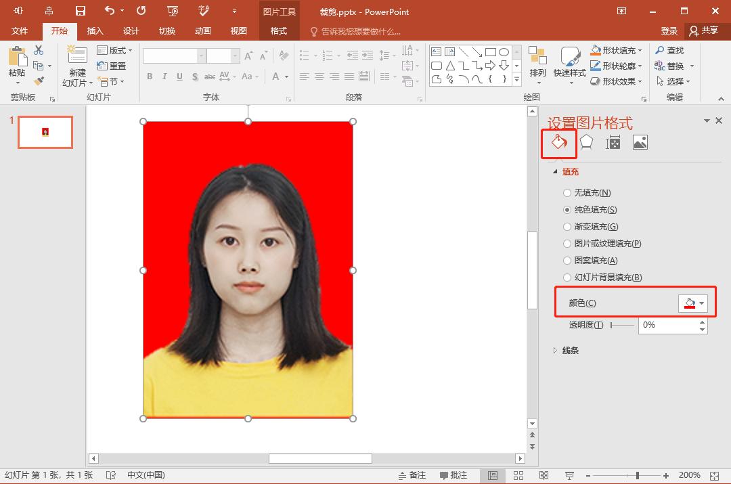Click the 登录 link
This screenshot has width=731, height=484.
[x=668, y=30]
